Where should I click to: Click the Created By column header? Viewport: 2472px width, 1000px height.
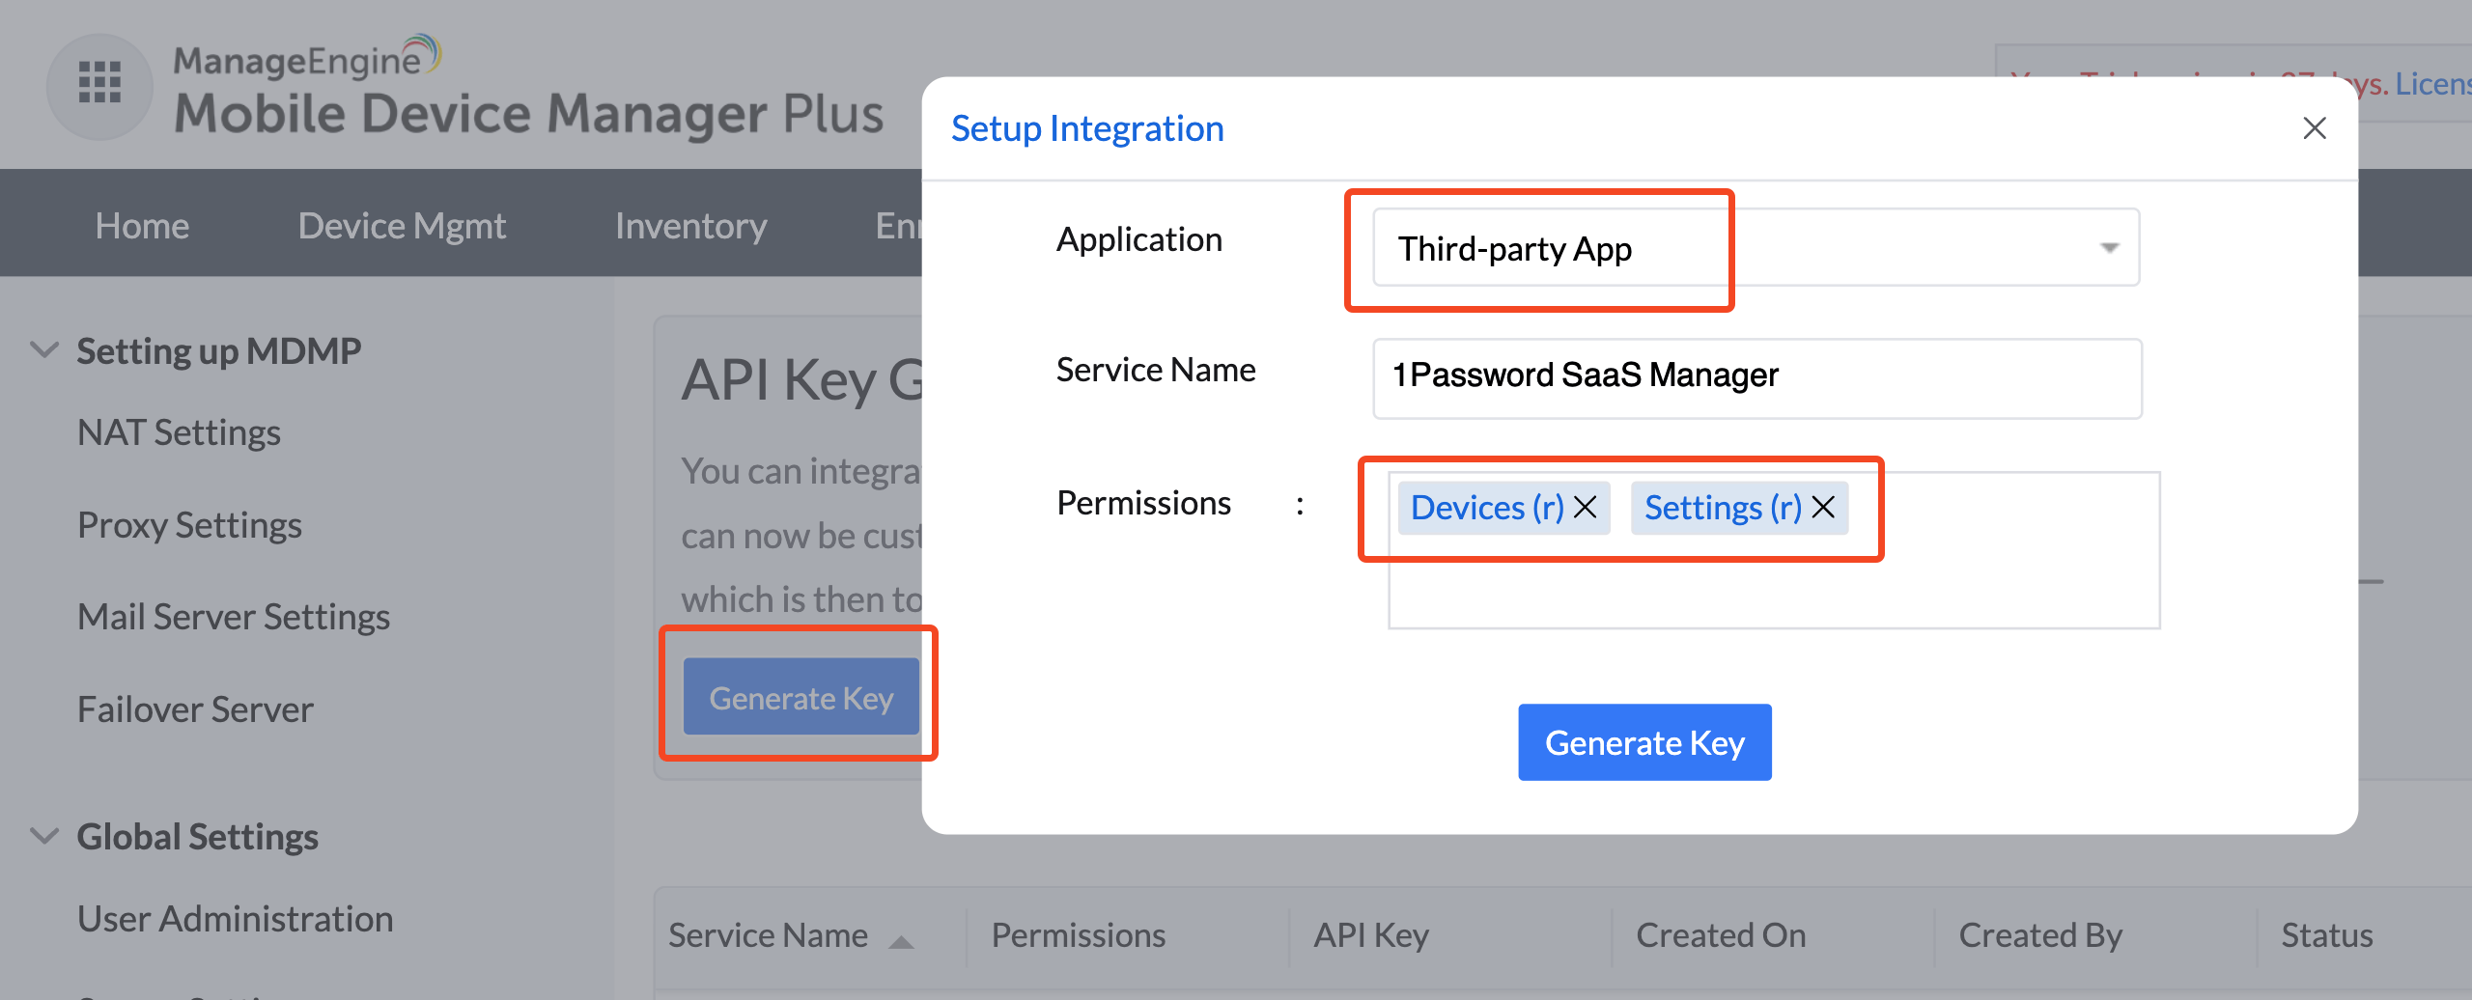pyautogui.click(x=2040, y=935)
